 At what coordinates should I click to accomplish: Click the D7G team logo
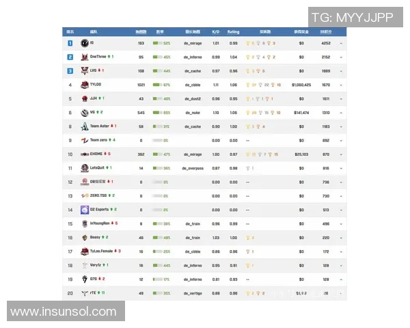pyautogui.click(x=85, y=279)
